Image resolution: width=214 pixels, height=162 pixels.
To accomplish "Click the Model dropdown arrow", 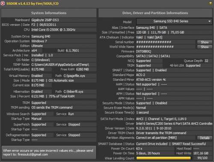I will pos(209,21).
